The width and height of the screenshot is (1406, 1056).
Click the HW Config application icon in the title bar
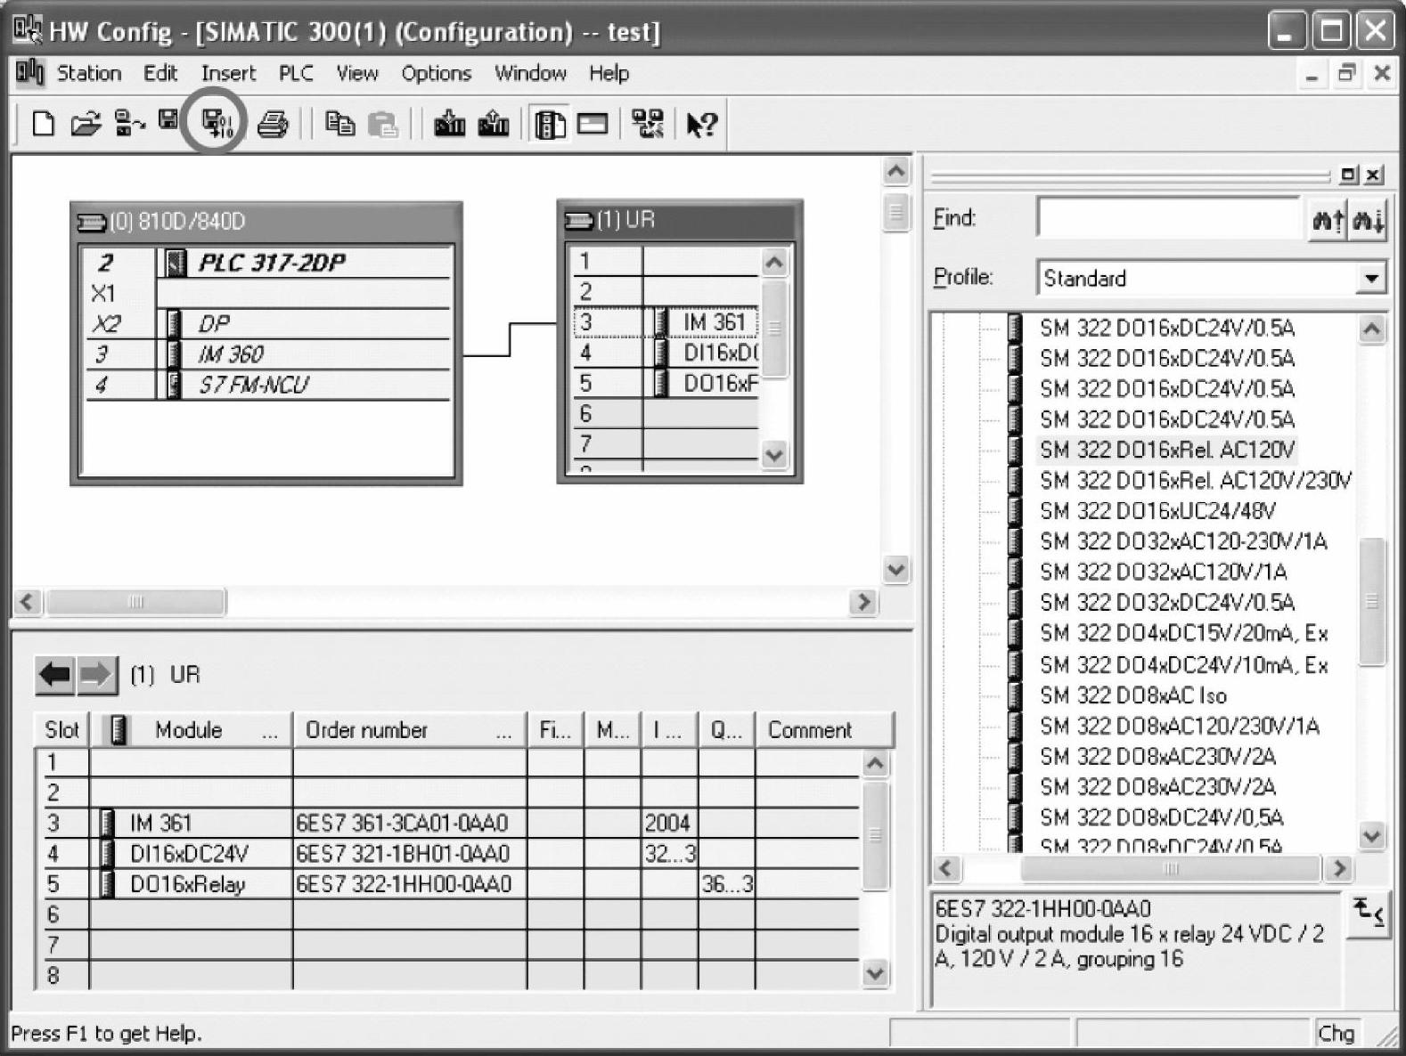[28, 30]
